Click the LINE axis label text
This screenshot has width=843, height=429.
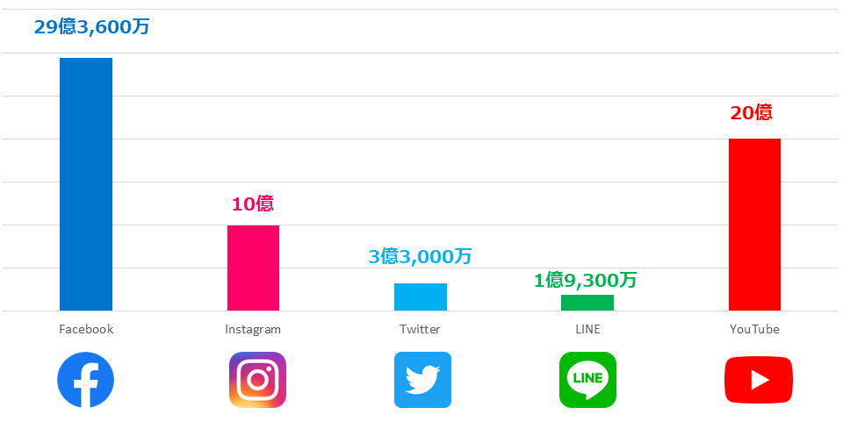[x=587, y=330]
